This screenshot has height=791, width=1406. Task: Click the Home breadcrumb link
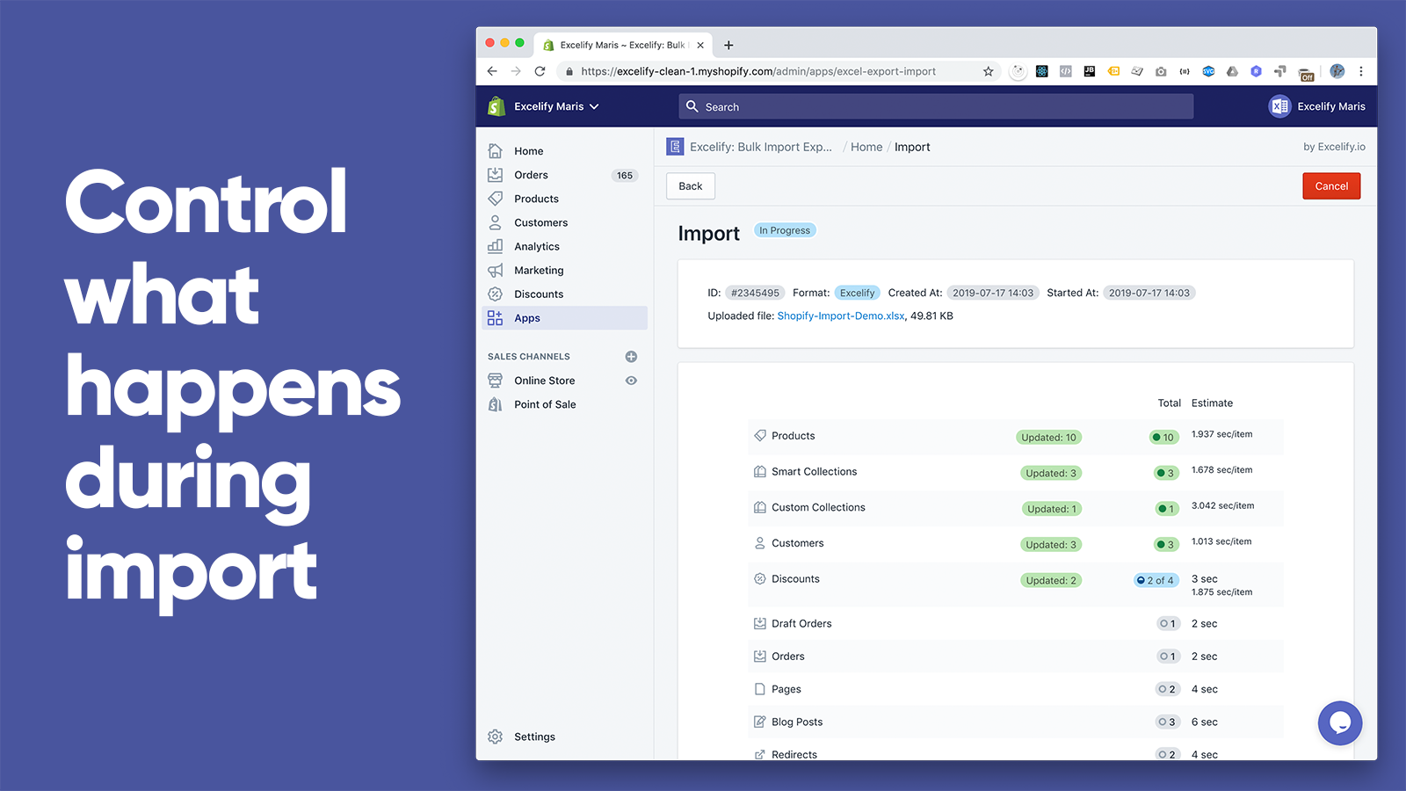point(866,147)
